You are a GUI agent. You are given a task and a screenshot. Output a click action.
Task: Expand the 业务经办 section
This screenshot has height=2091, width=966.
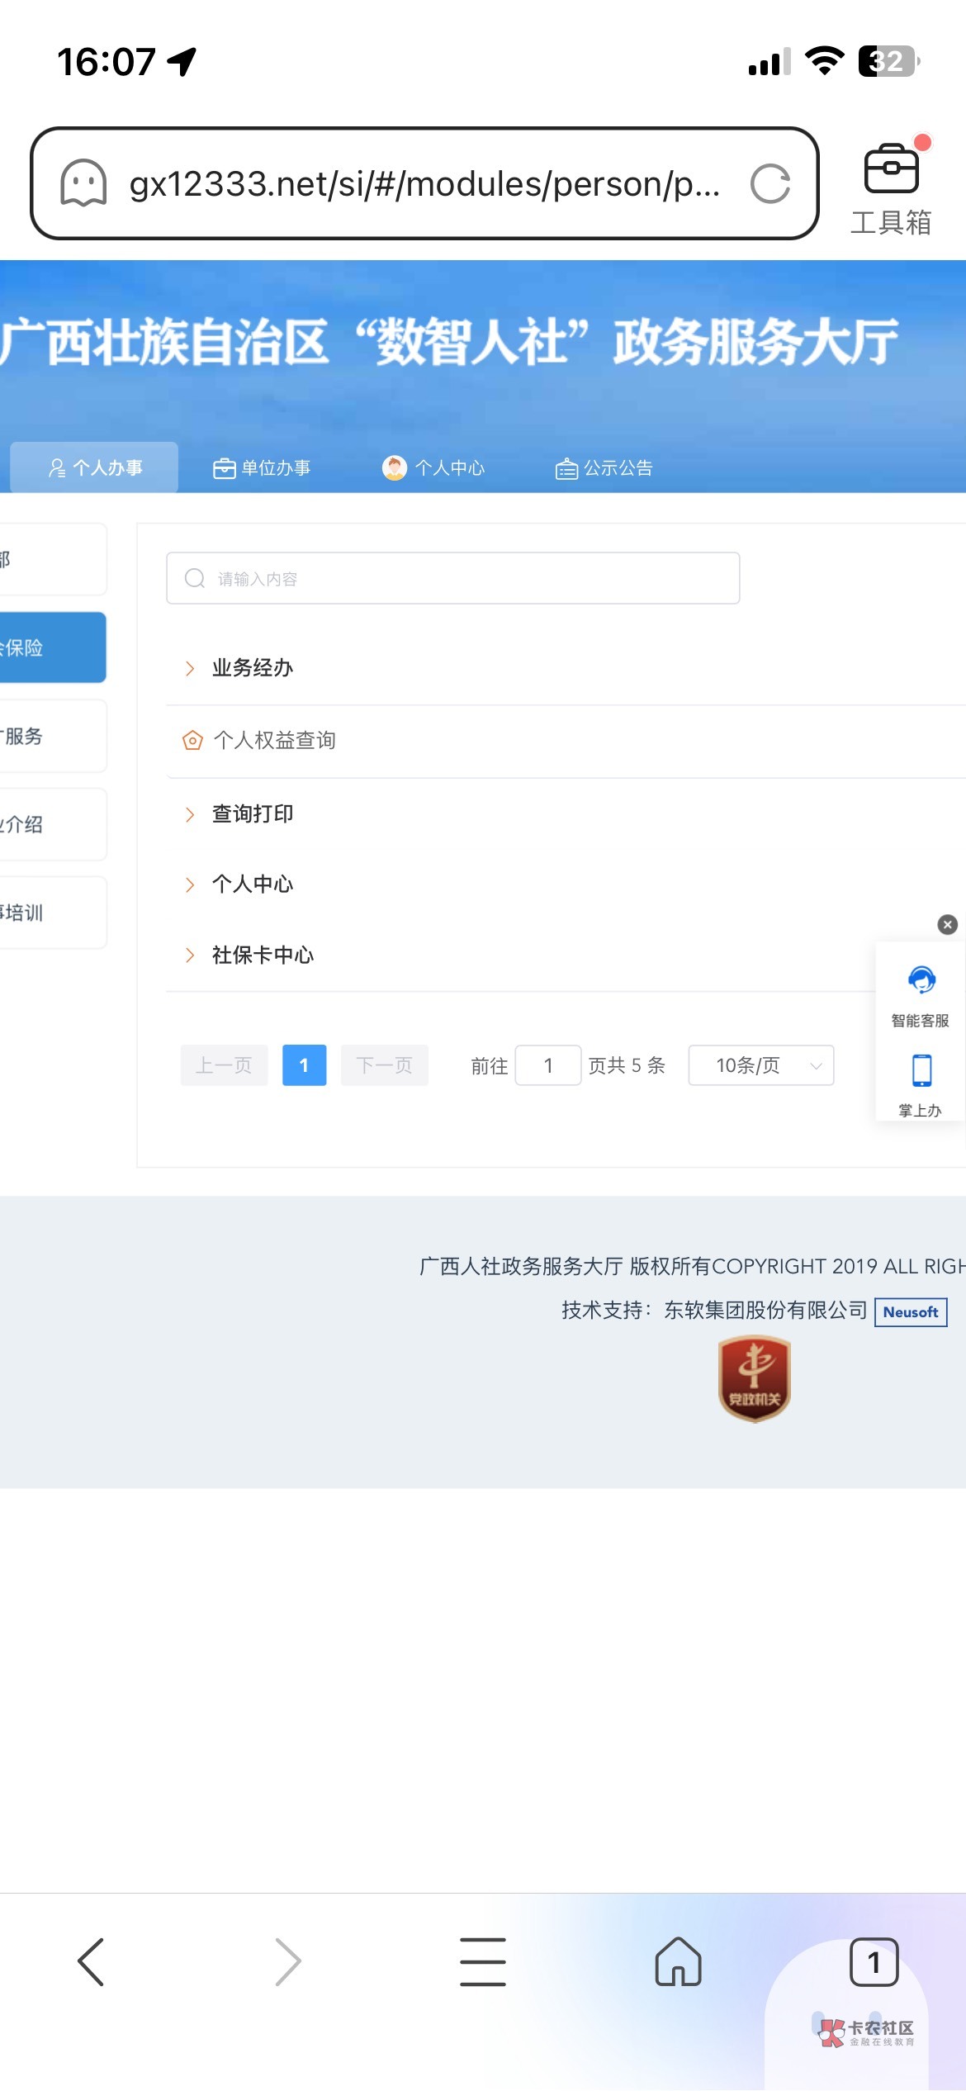252,668
